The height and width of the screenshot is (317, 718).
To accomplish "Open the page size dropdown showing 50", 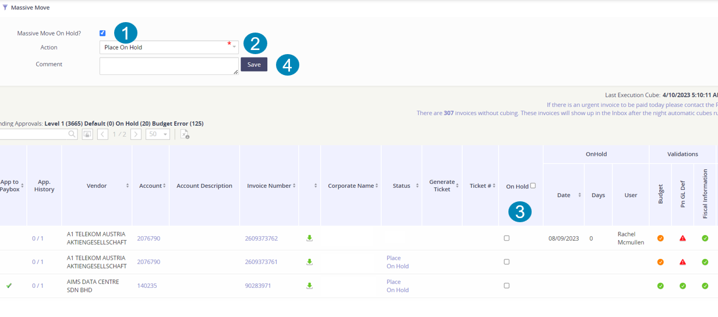I will pyautogui.click(x=157, y=134).
